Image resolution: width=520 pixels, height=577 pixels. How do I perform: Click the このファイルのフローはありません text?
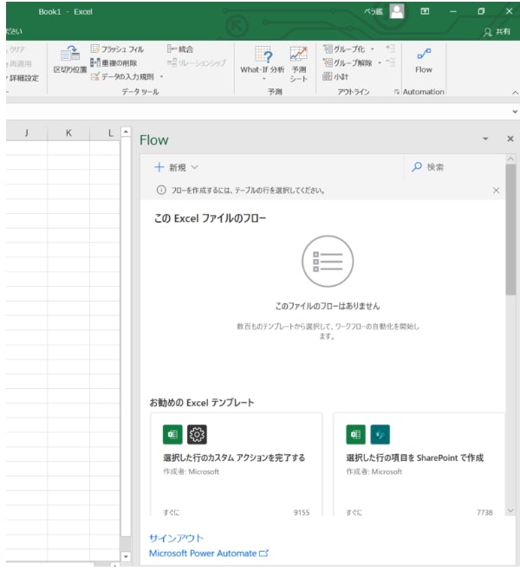click(328, 306)
